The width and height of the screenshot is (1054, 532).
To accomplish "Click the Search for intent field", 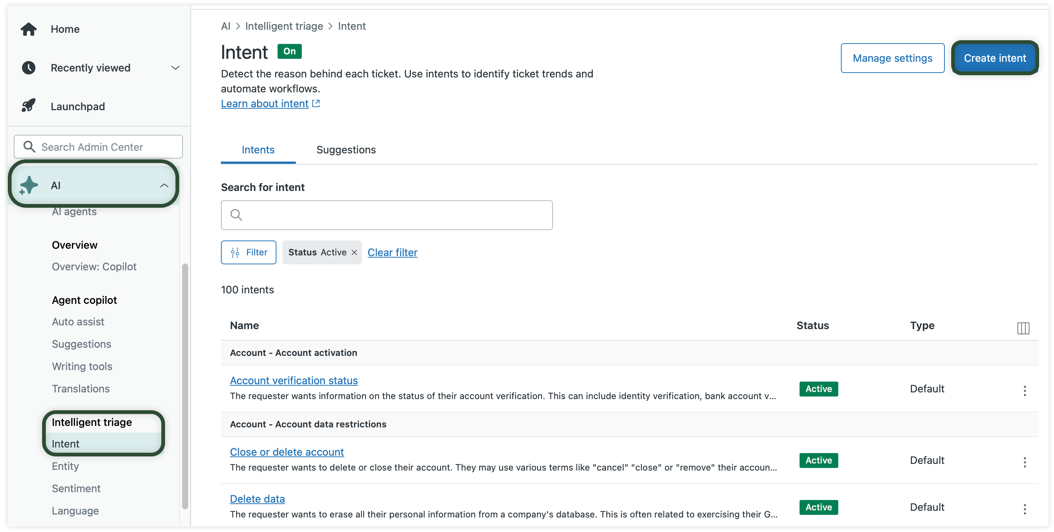I will click(386, 215).
